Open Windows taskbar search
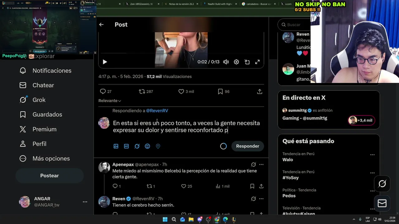The height and width of the screenshot is (224, 399). pyautogui.click(x=174, y=219)
